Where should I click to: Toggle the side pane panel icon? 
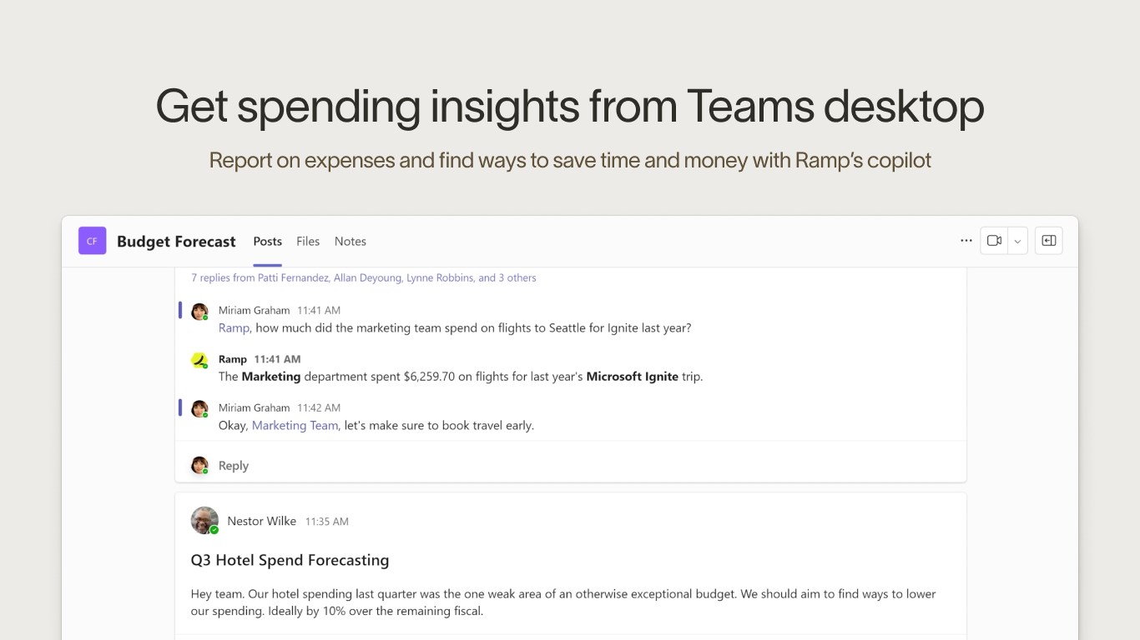[x=1048, y=241]
